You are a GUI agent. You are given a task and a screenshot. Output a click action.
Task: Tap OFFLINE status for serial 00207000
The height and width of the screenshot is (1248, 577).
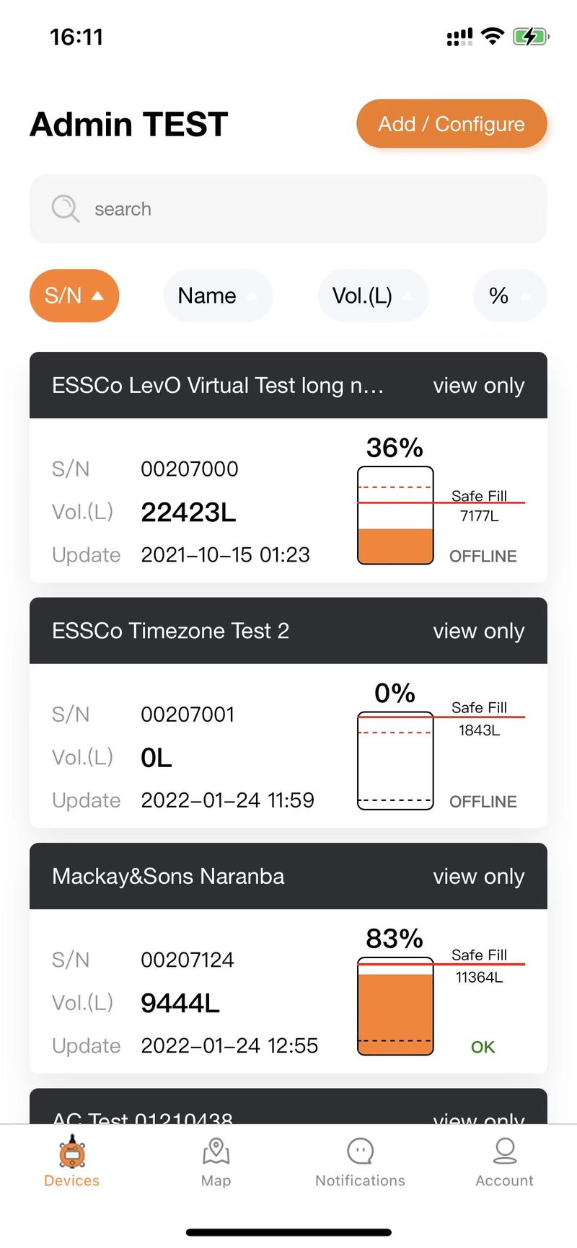click(483, 556)
